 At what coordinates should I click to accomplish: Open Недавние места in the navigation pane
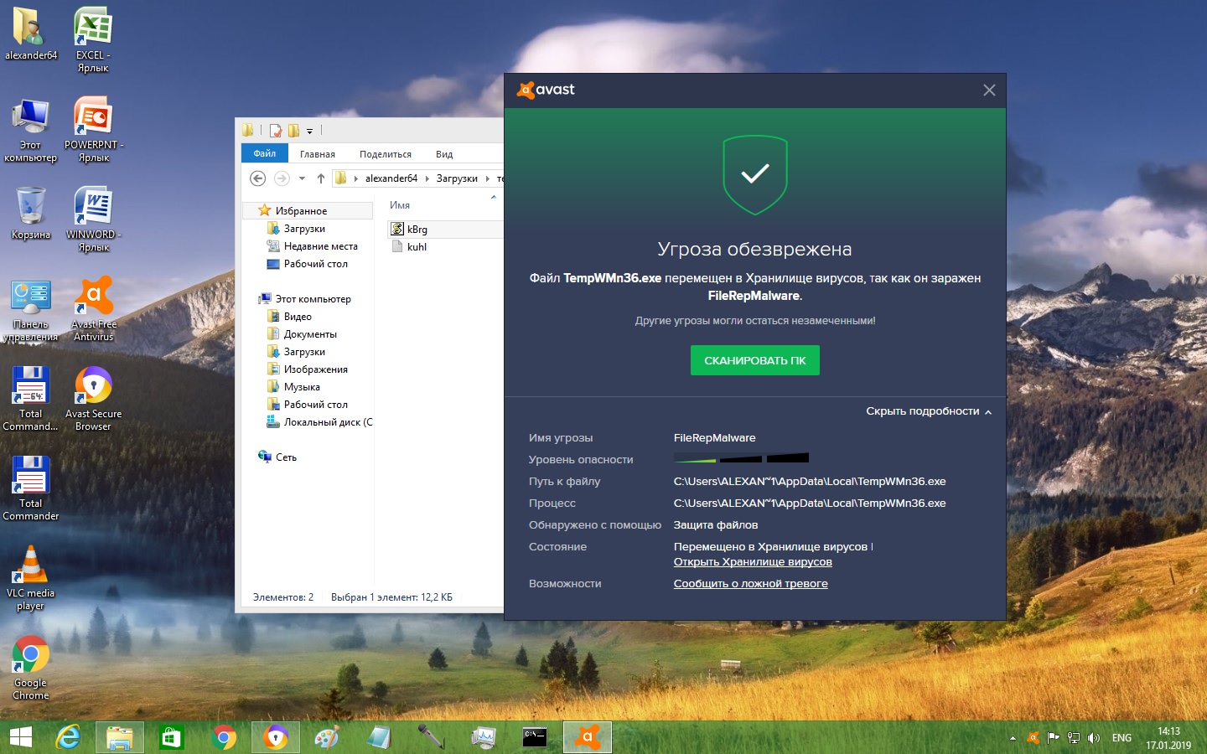coord(313,246)
